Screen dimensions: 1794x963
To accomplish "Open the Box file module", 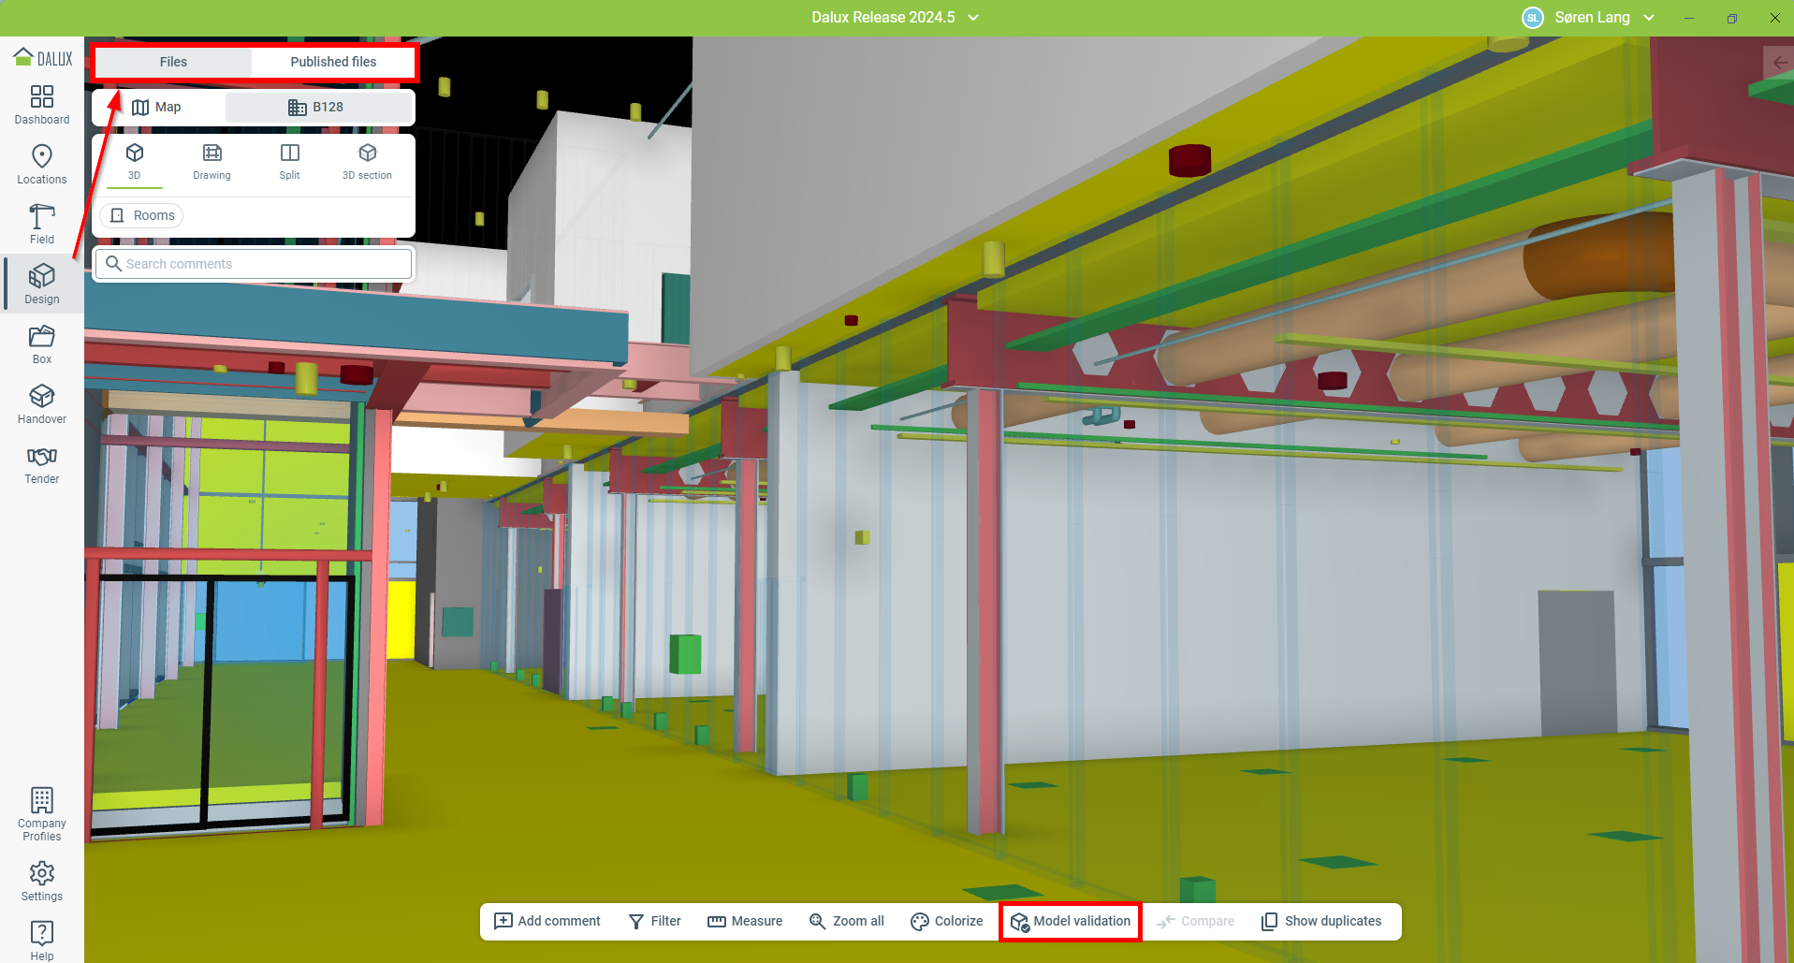I will [x=42, y=344].
